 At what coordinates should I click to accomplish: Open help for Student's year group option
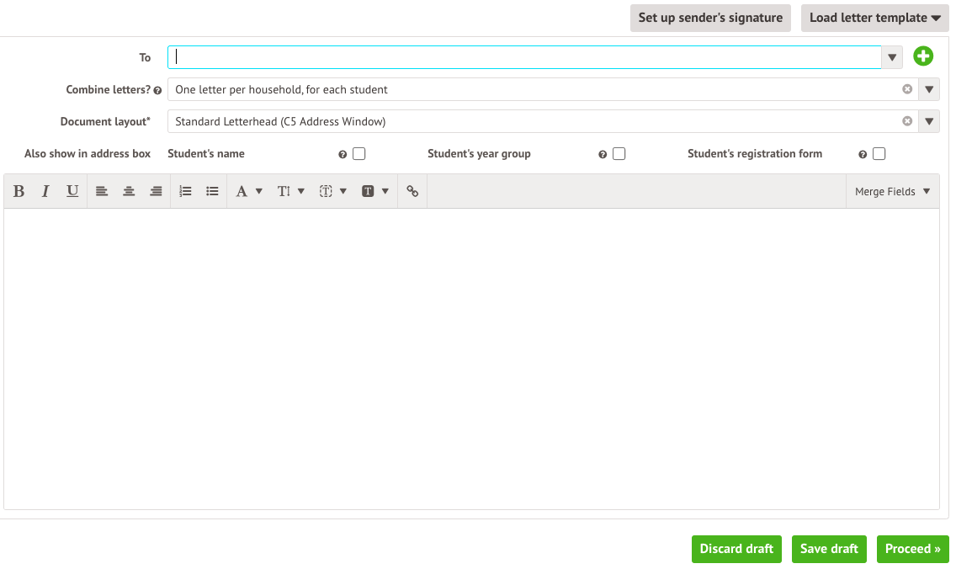tap(603, 154)
